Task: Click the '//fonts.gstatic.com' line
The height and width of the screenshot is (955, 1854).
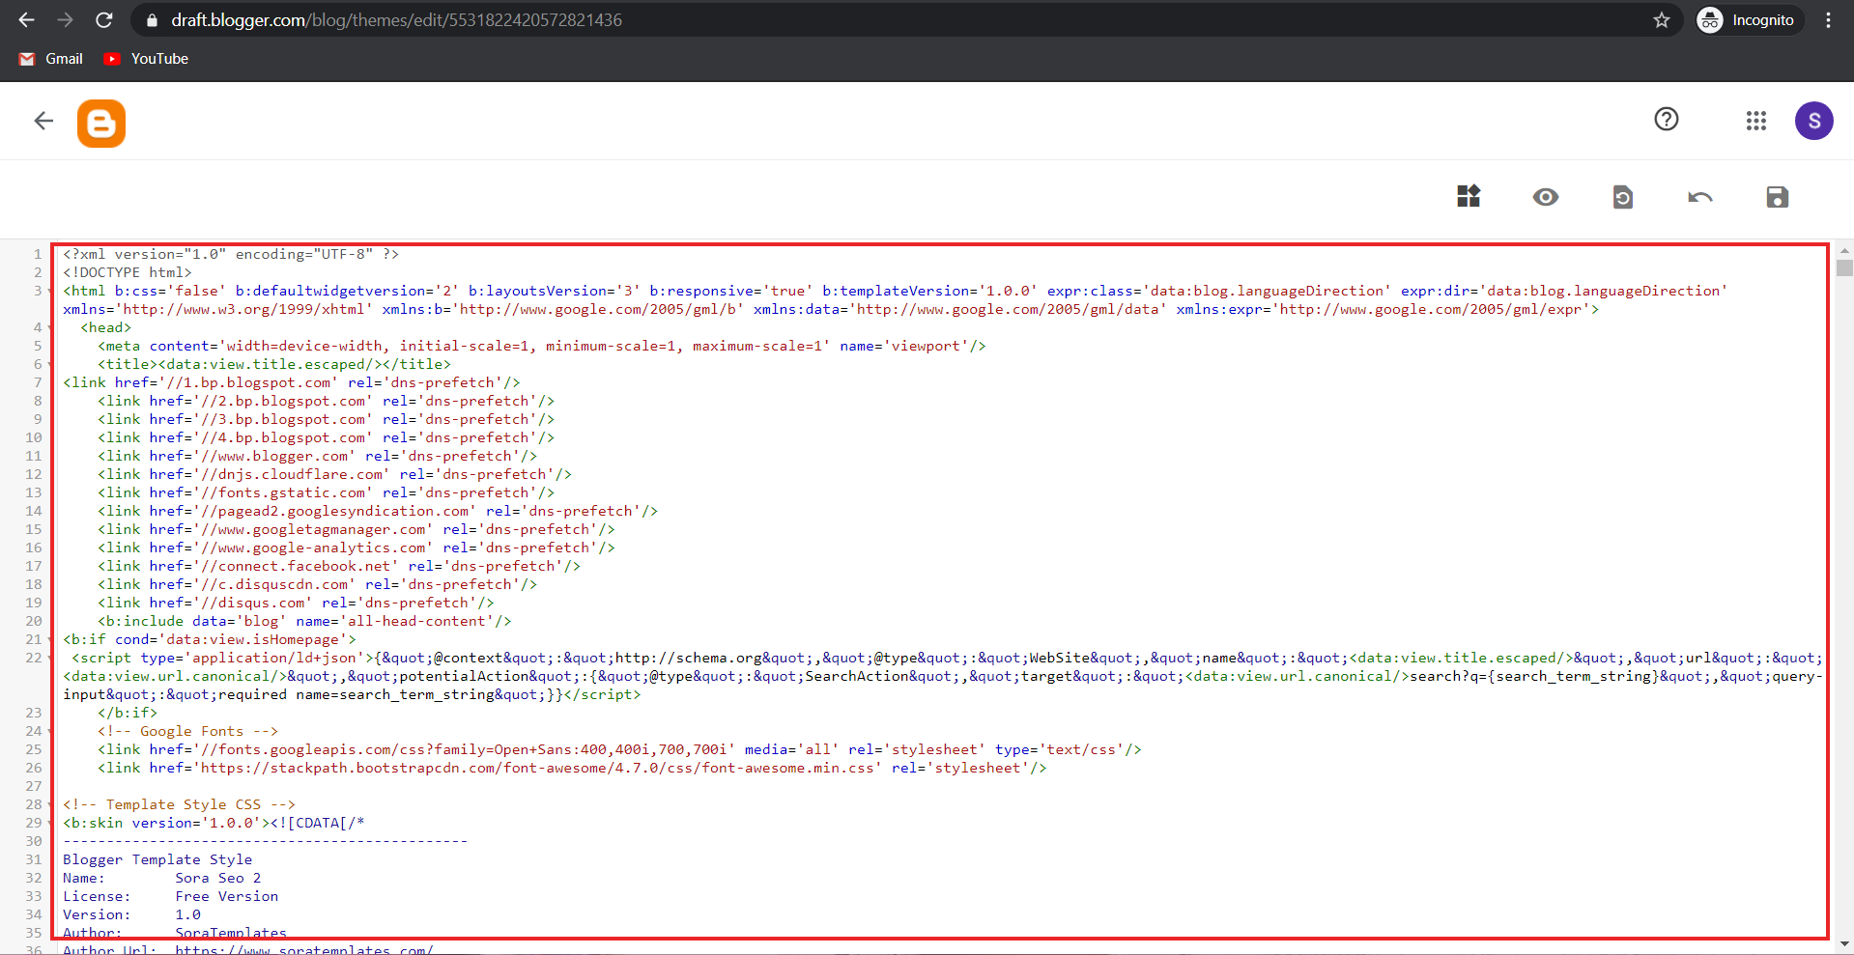Action: pos(327,492)
